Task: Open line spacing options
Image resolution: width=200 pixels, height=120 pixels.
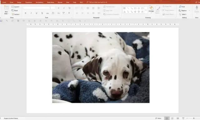Action: tap(99, 8)
